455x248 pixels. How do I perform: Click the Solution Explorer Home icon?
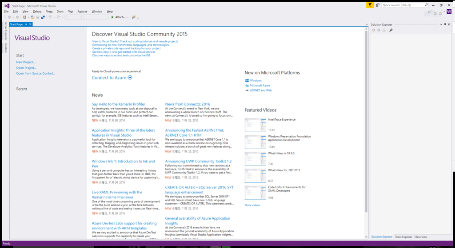click(x=384, y=30)
